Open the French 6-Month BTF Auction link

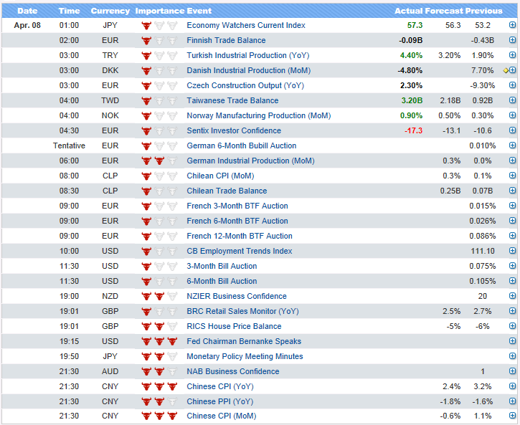pos(237,221)
